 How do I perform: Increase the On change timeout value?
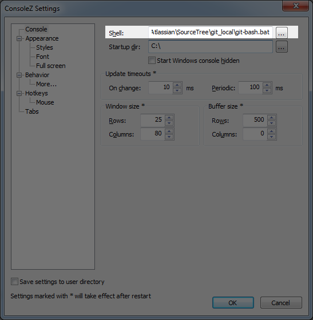[x=177, y=85]
